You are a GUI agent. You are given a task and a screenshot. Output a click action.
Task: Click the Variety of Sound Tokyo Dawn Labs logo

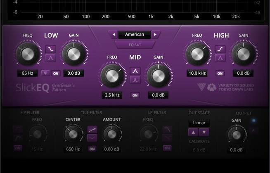(x=225, y=87)
